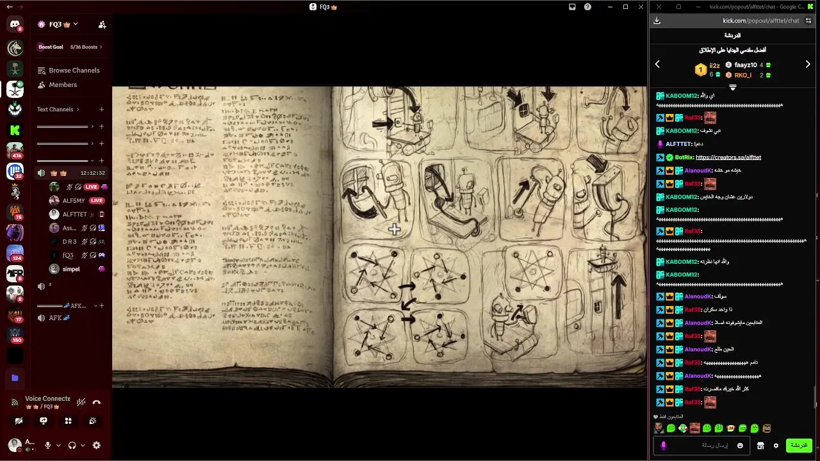820x461 pixels.
Task: Open Discord inbox icon in title bar
Action: (572, 7)
